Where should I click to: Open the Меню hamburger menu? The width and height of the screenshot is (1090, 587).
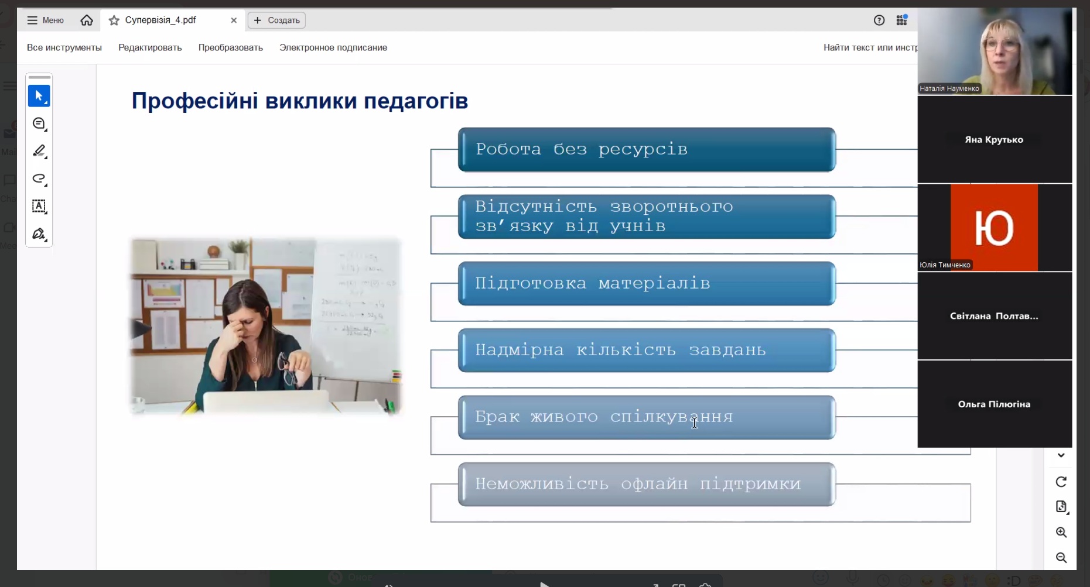tap(45, 20)
